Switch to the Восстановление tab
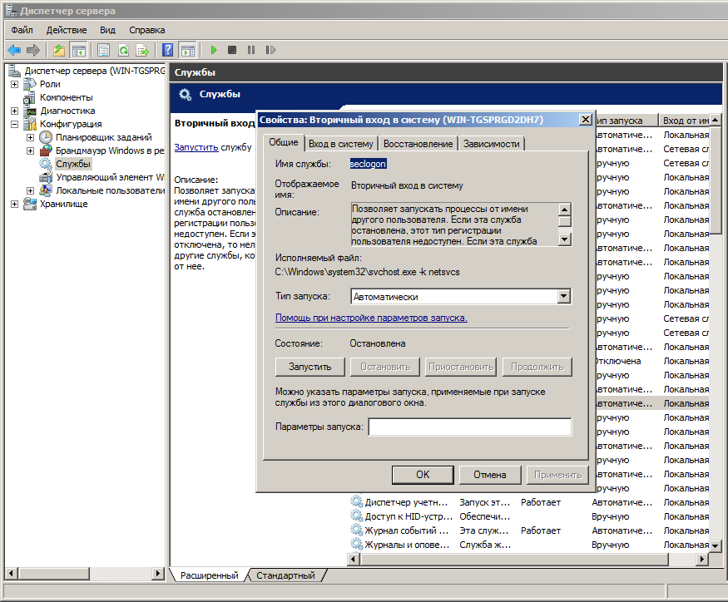Screen dimensions: 728x602 click(418, 144)
